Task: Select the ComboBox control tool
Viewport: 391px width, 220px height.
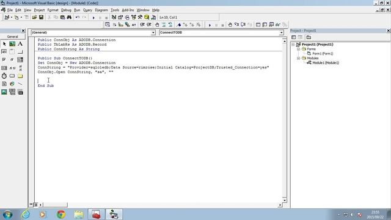Action: [20, 60]
